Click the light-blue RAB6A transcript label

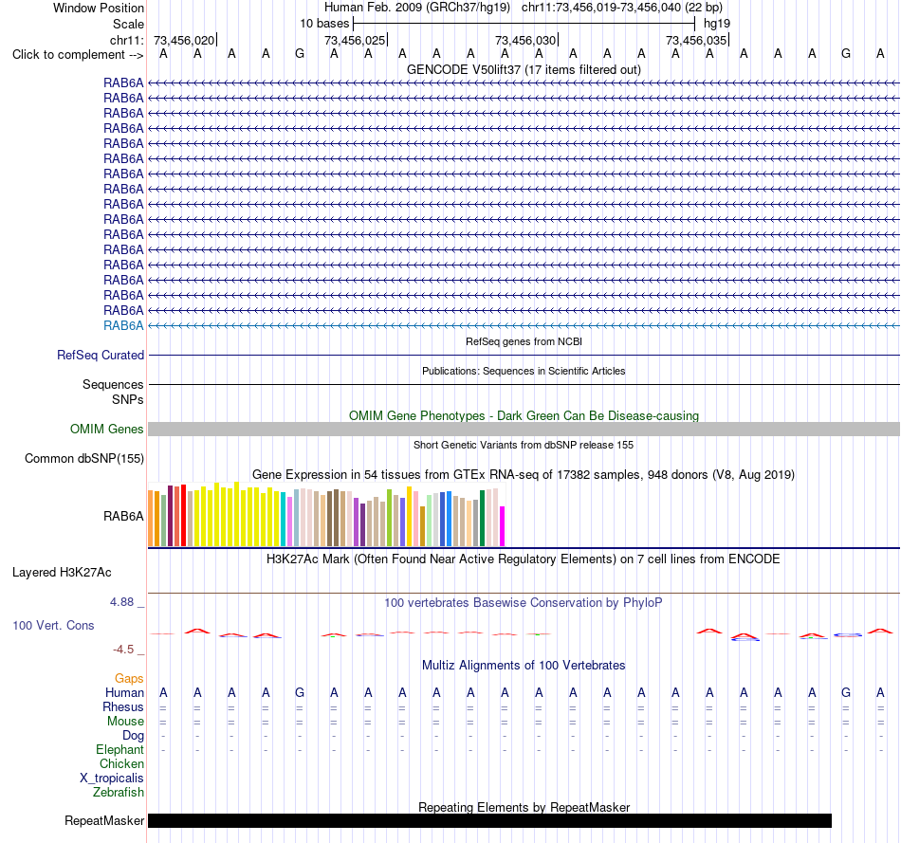point(123,326)
